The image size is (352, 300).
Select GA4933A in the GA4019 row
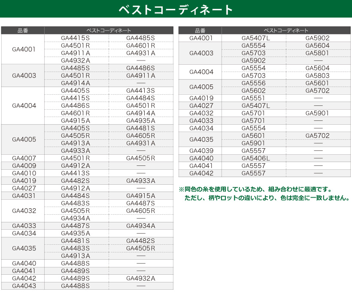pos(140,181)
